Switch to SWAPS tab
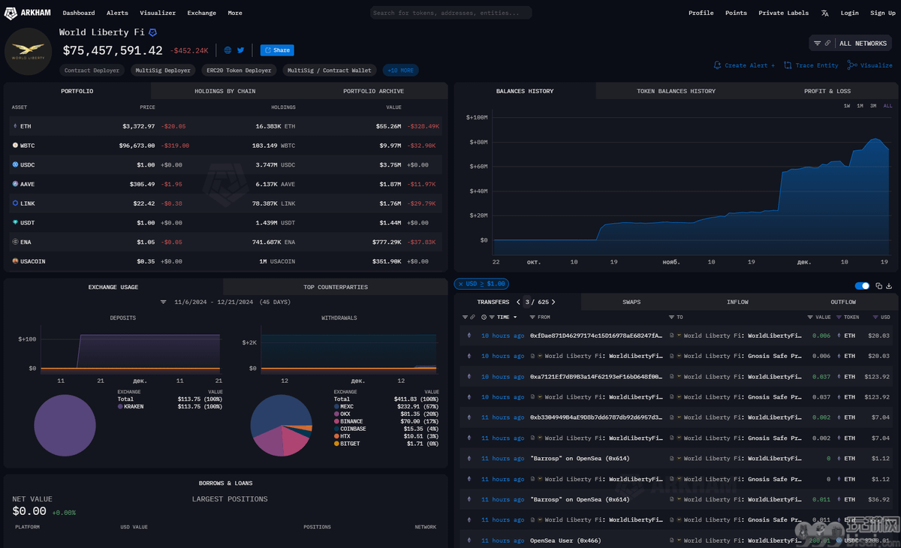Image resolution: width=901 pixels, height=548 pixels. (x=631, y=302)
